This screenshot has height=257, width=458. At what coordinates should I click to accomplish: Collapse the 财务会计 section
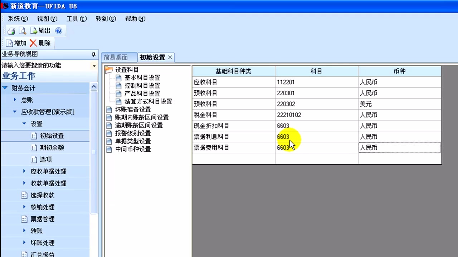point(5,88)
